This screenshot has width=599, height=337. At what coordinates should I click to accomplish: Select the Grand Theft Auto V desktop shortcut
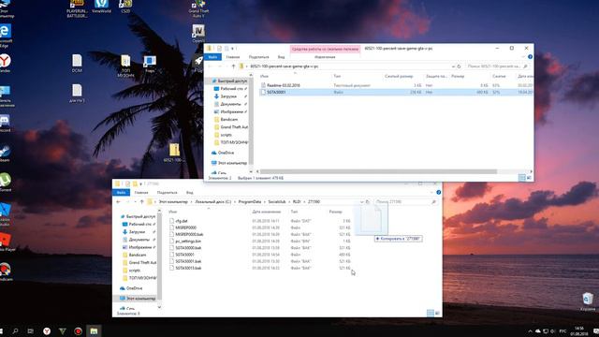198,8
